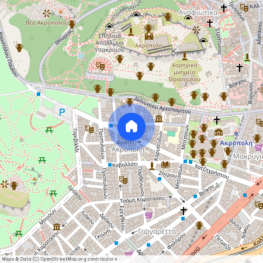Select the Σπήλαιο Απόλλωνα Υπακραίου label
Viewport: 263px width, 263px height.
tap(109, 43)
